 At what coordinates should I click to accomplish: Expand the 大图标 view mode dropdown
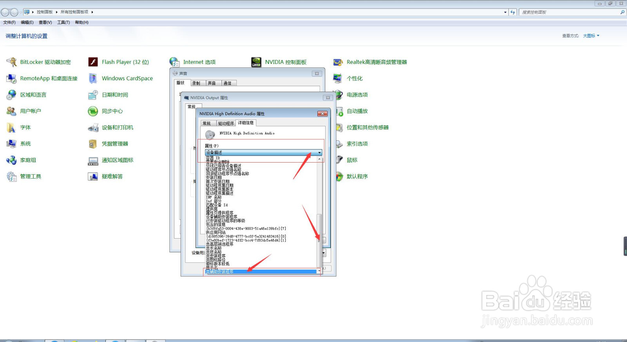point(591,36)
